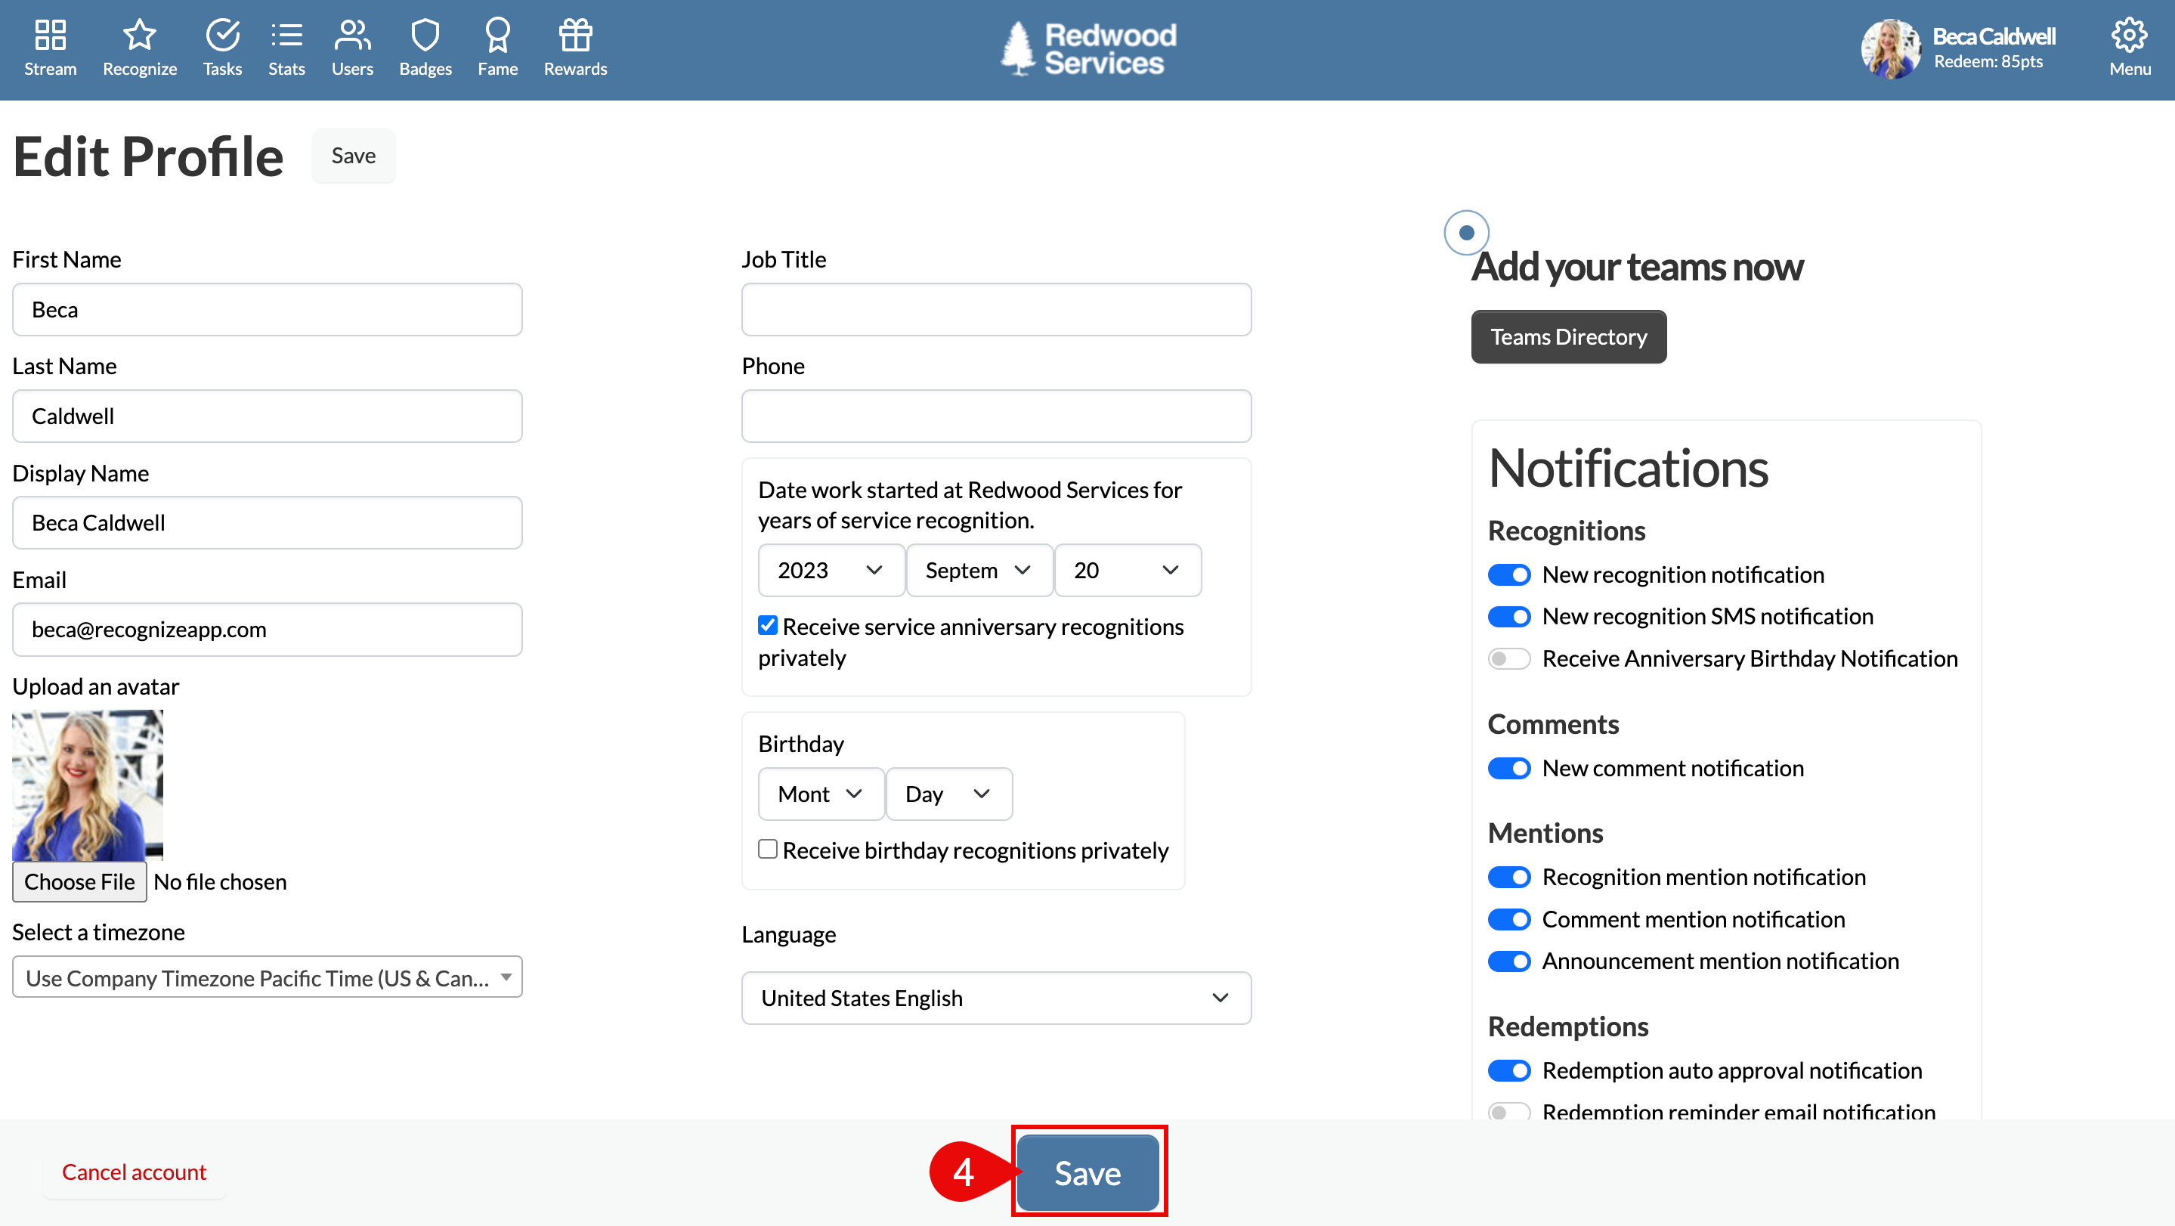The height and width of the screenshot is (1226, 2175).
Task: Click the Beca Caldwell name in header
Action: coord(1994,36)
